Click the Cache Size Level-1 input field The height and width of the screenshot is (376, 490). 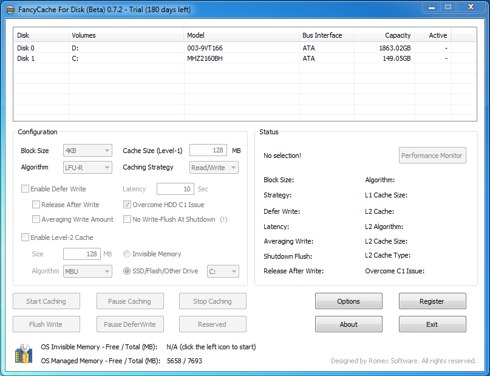click(x=208, y=151)
